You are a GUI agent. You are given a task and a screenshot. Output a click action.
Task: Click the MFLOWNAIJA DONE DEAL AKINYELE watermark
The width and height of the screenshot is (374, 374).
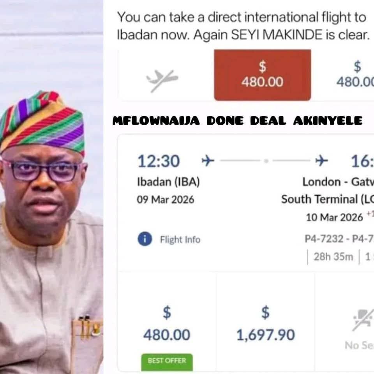click(x=238, y=121)
